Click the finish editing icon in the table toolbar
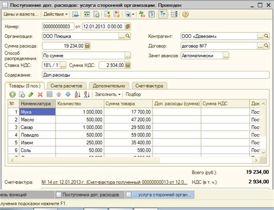274x210 pixels. click(50, 95)
